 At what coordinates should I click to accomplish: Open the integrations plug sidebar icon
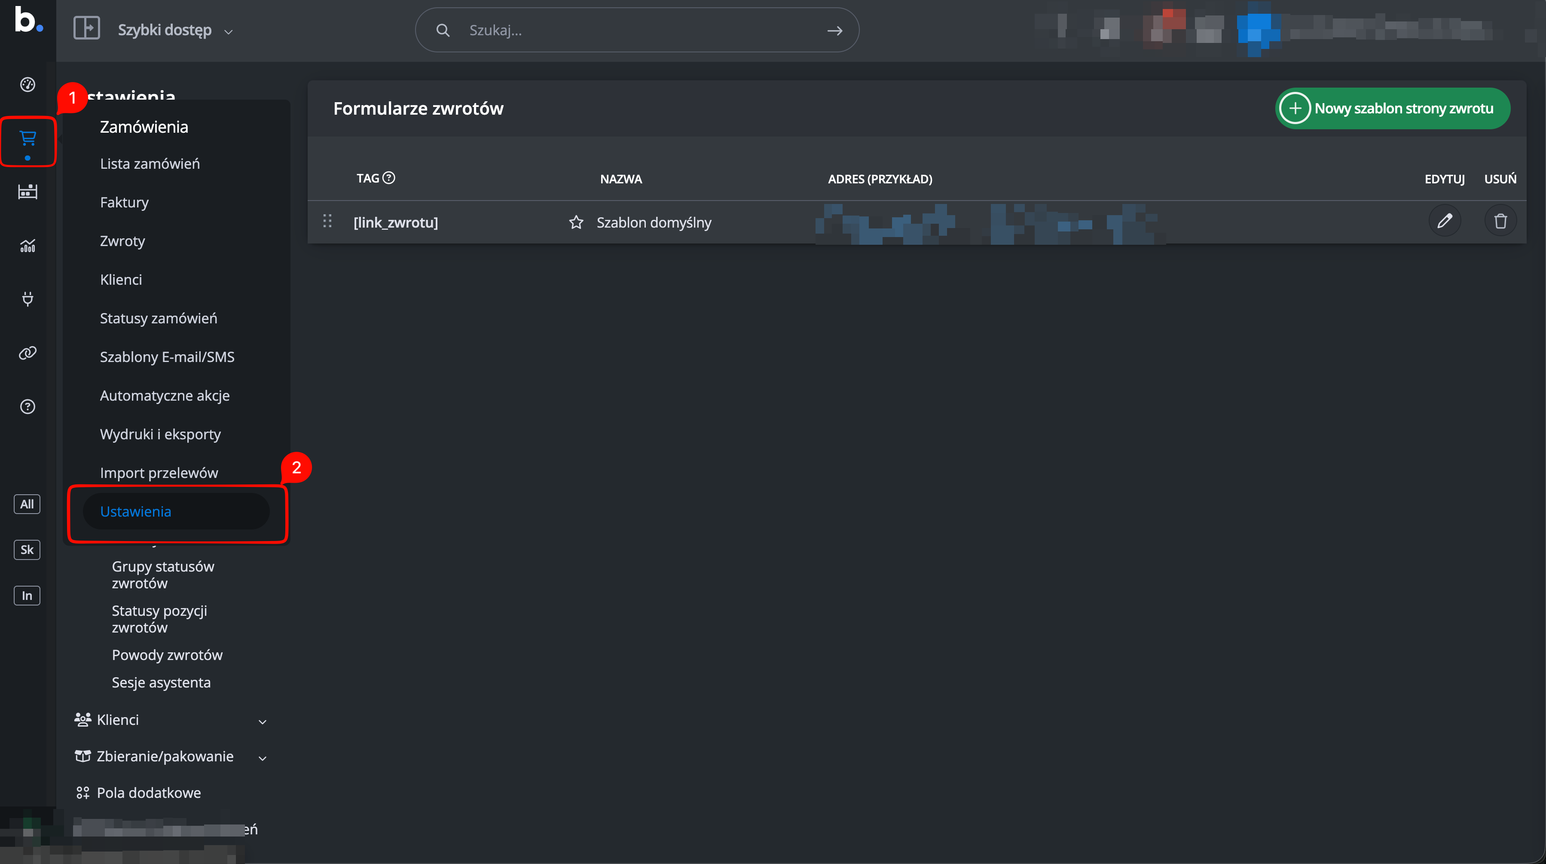(27, 299)
